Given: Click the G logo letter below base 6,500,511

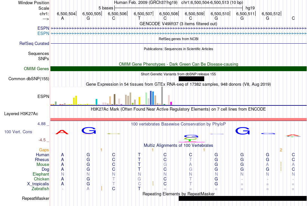Looking at the screenshot, I should [x=242, y=131].
